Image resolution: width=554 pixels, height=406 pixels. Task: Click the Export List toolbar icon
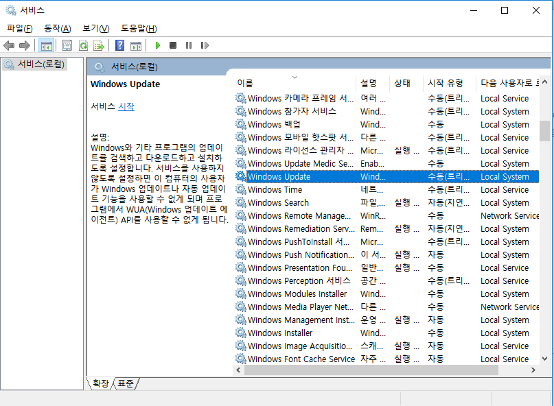(x=98, y=45)
